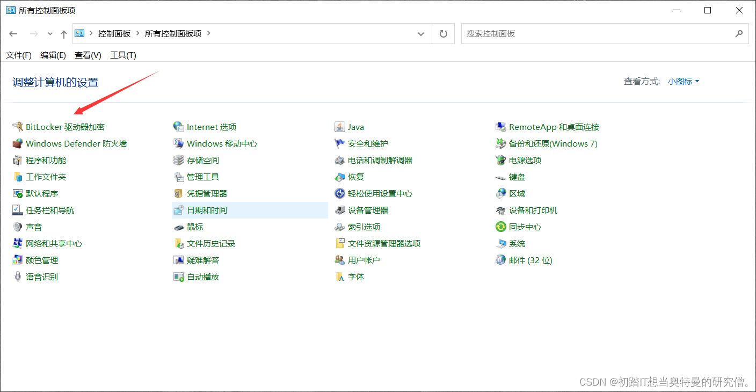Go back with the back arrow
The height and width of the screenshot is (392, 756).
[x=13, y=34]
